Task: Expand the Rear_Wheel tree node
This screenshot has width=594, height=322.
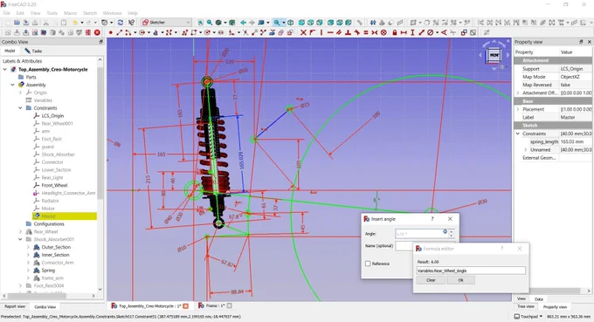Action: click(20, 231)
